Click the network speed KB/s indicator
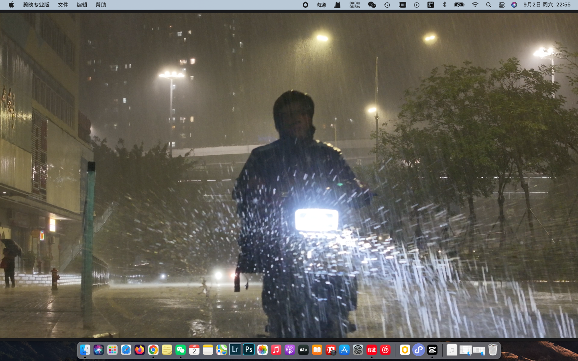578x361 pixels. (355, 5)
